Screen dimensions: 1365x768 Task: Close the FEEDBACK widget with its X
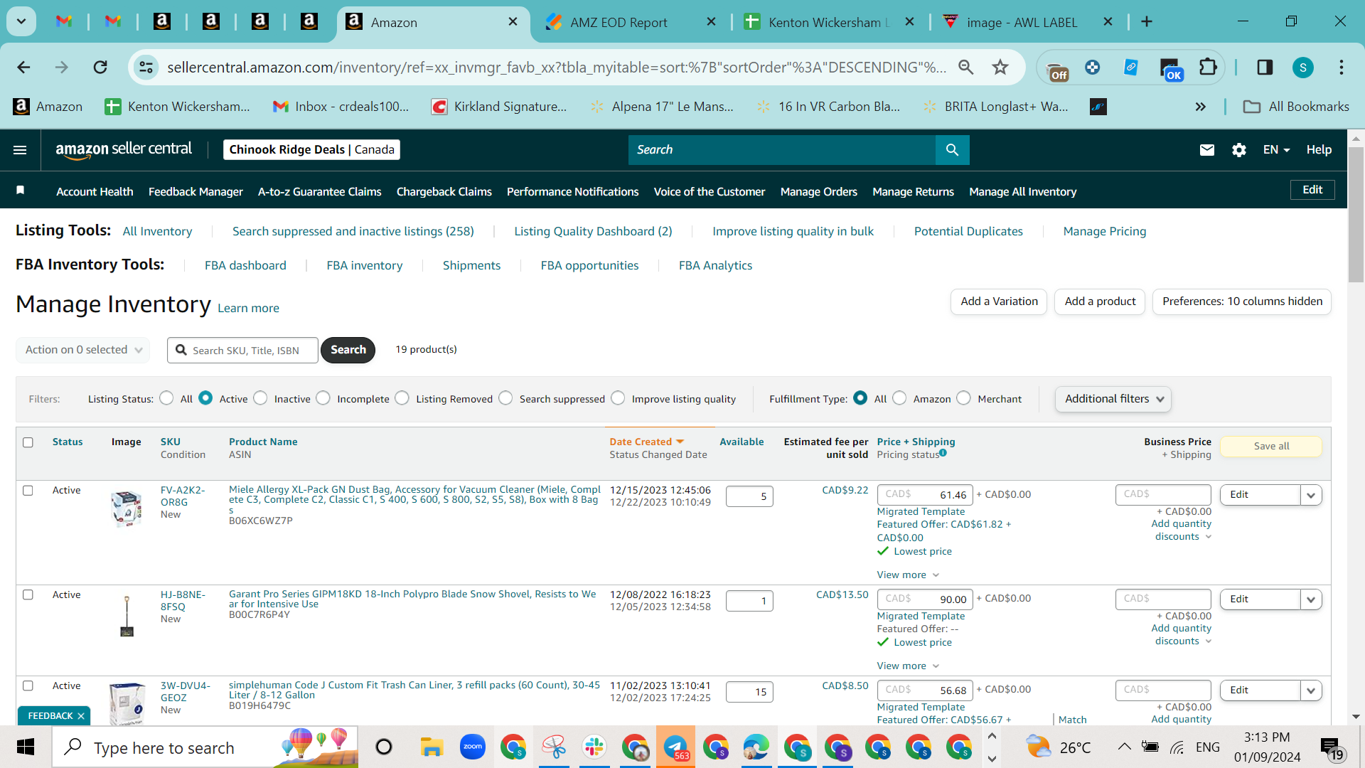81,716
